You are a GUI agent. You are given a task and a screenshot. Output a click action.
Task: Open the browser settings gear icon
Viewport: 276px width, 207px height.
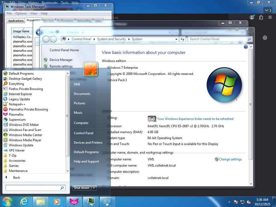265,38
